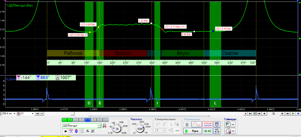Click the 1.22 Bar measurement label
The width and height of the screenshot is (301, 137).
[144, 21]
